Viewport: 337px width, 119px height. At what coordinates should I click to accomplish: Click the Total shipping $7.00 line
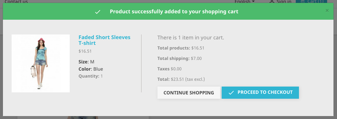point(179,58)
